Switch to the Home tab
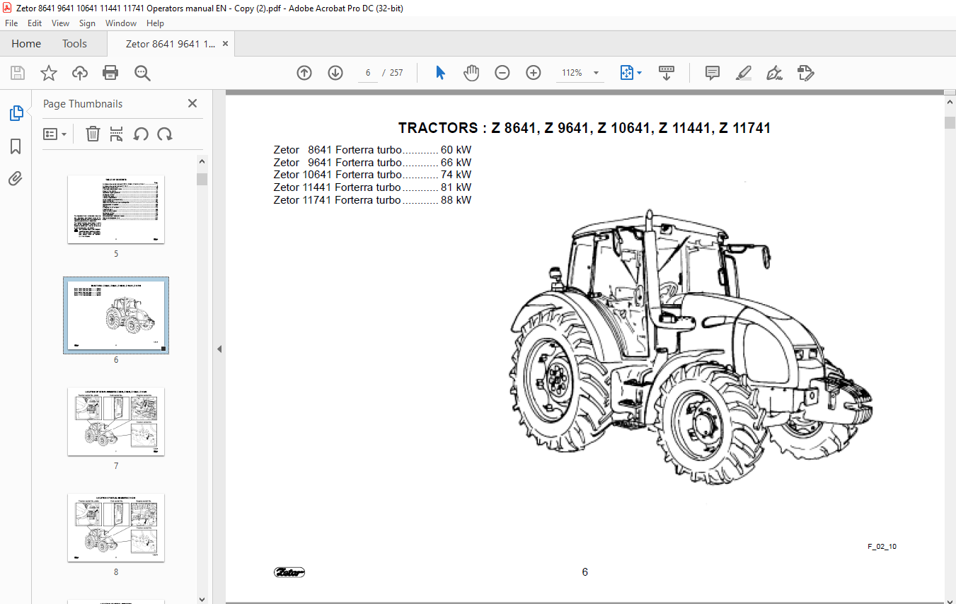The height and width of the screenshot is (604, 956). tap(26, 44)
